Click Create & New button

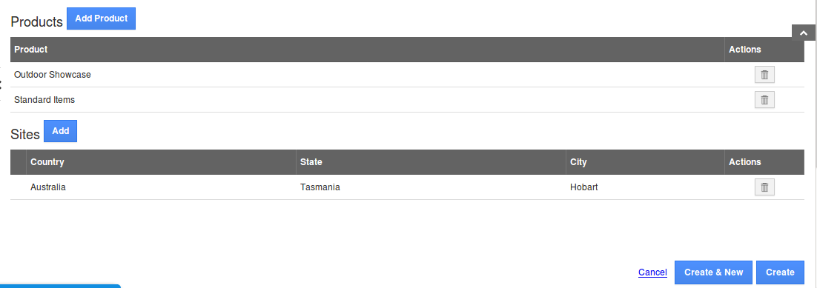713,272
